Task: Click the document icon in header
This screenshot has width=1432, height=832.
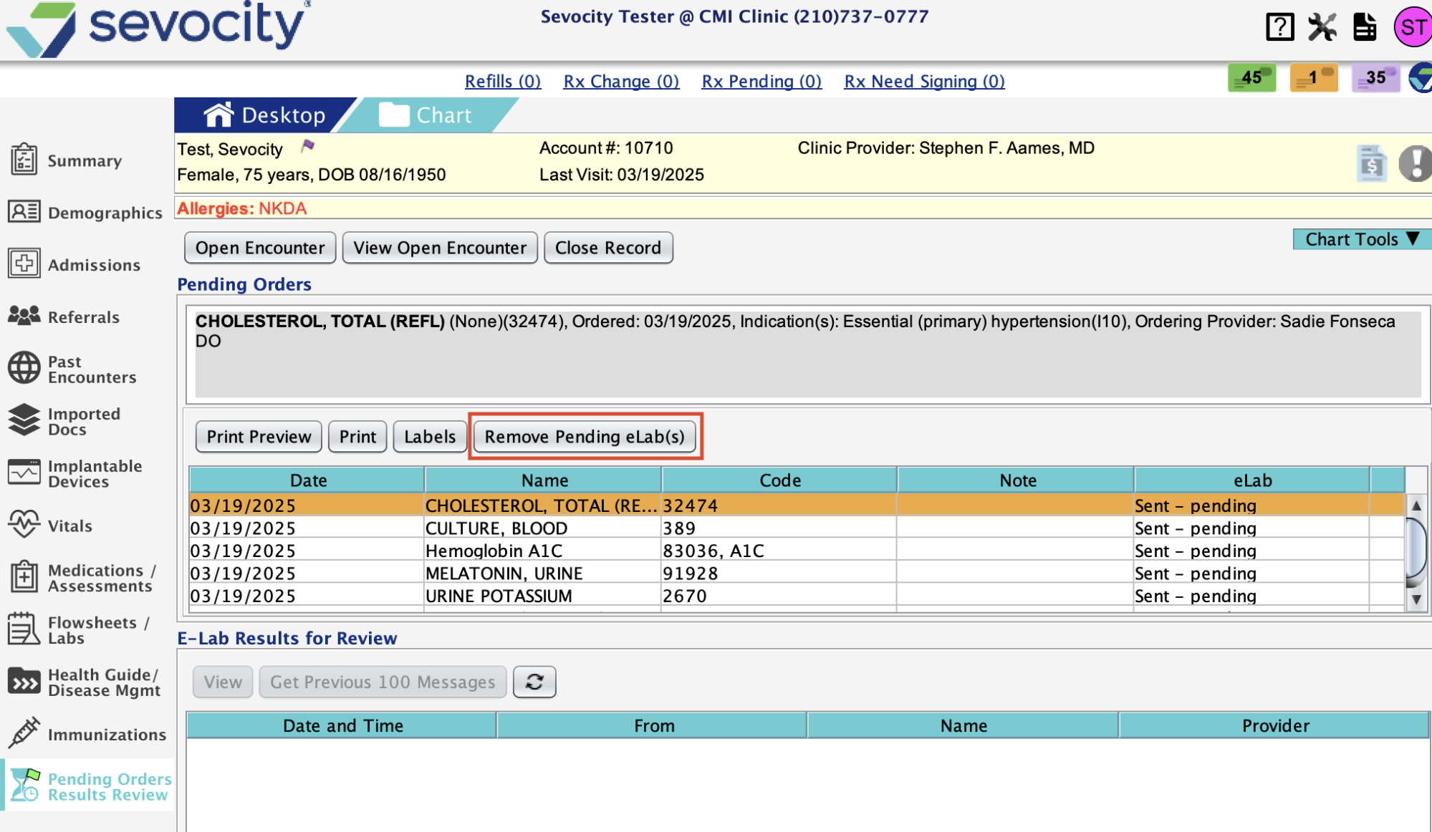Action: coord(1365,27)
